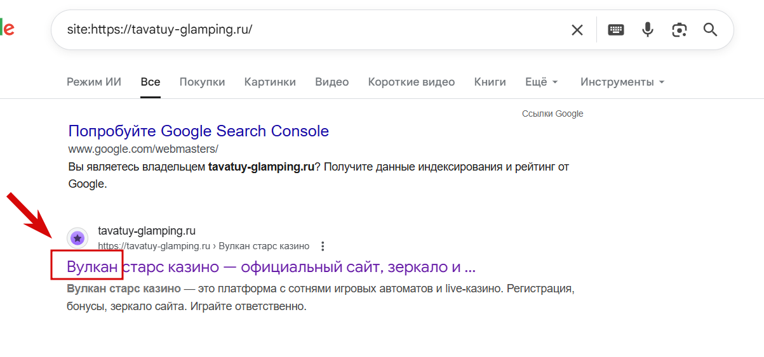Select the Видео tab
The height and width of the screenshot is (357, 764).
(332, 82)
